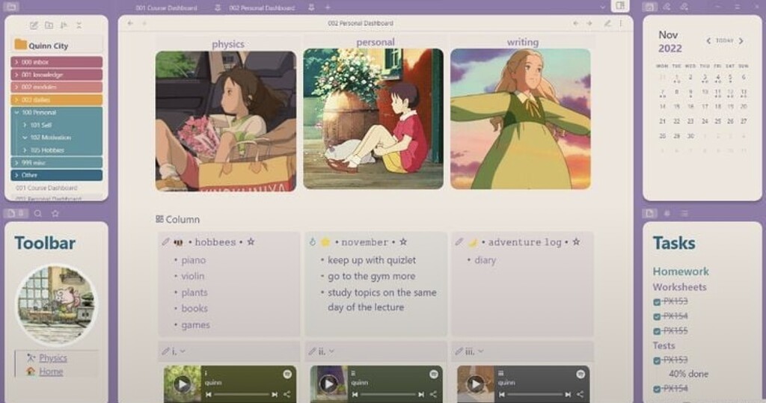Uncheck the PX154 worksheet checkbox

click(657, 317)
